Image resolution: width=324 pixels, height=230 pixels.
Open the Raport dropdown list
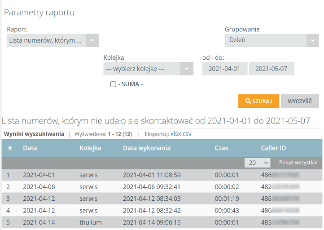(x=53, y=40)
